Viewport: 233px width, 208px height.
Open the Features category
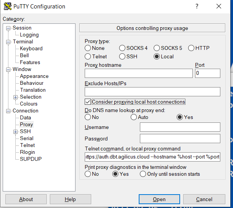pyautogui.click(x=30, y=62)
